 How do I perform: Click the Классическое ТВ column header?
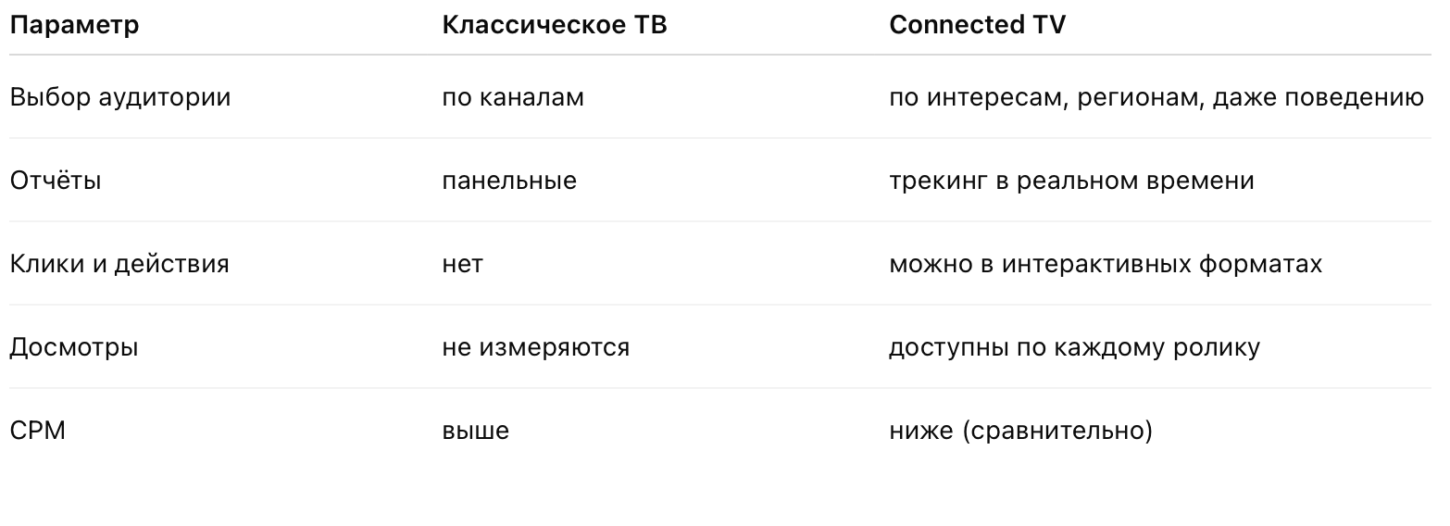[x=555, y=25]
